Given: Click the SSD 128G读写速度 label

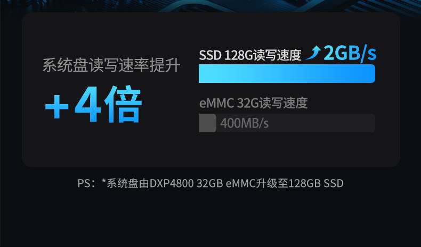Looking at the screenshot, I should click(250, 55).
